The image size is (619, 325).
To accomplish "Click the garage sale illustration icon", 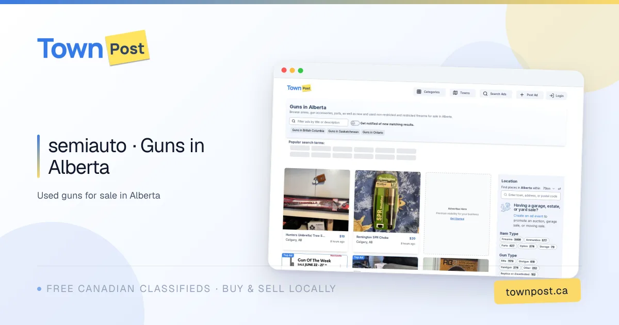I will (x=506, y=207).
